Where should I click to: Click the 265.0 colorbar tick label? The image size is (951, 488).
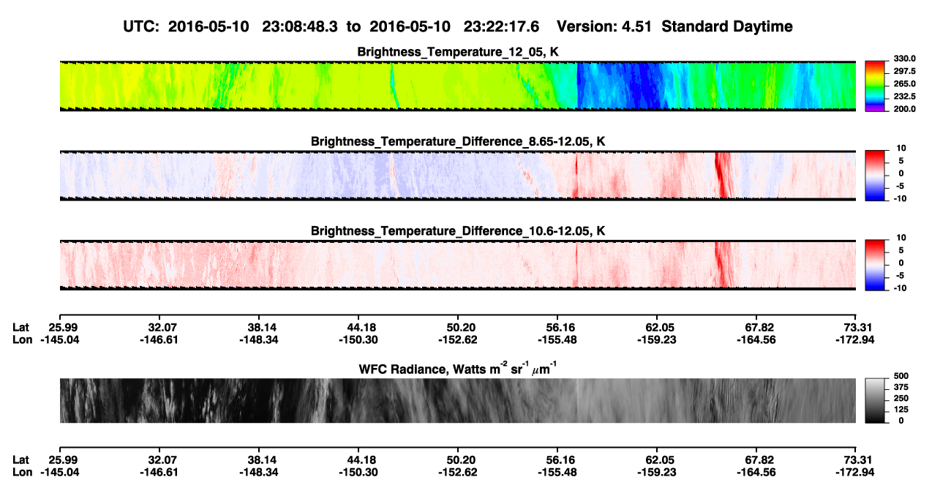coord(903,83)
